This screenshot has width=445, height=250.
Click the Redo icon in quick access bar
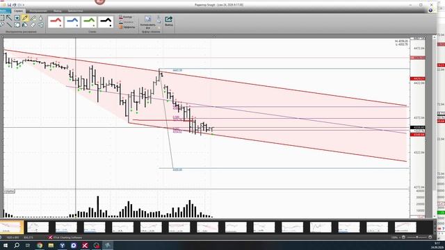click(19, 5)
